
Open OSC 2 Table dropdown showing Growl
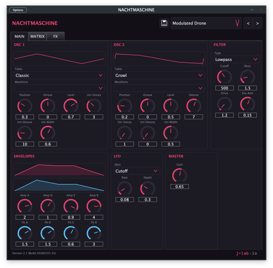pyautogui.click(x=159, y=75)
